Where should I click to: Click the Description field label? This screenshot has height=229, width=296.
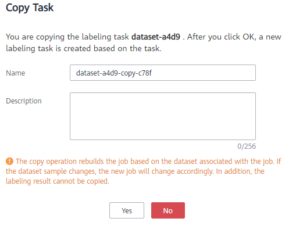pos(24,101)
